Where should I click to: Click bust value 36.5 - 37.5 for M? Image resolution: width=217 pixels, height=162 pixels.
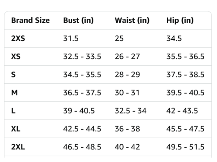82,93
